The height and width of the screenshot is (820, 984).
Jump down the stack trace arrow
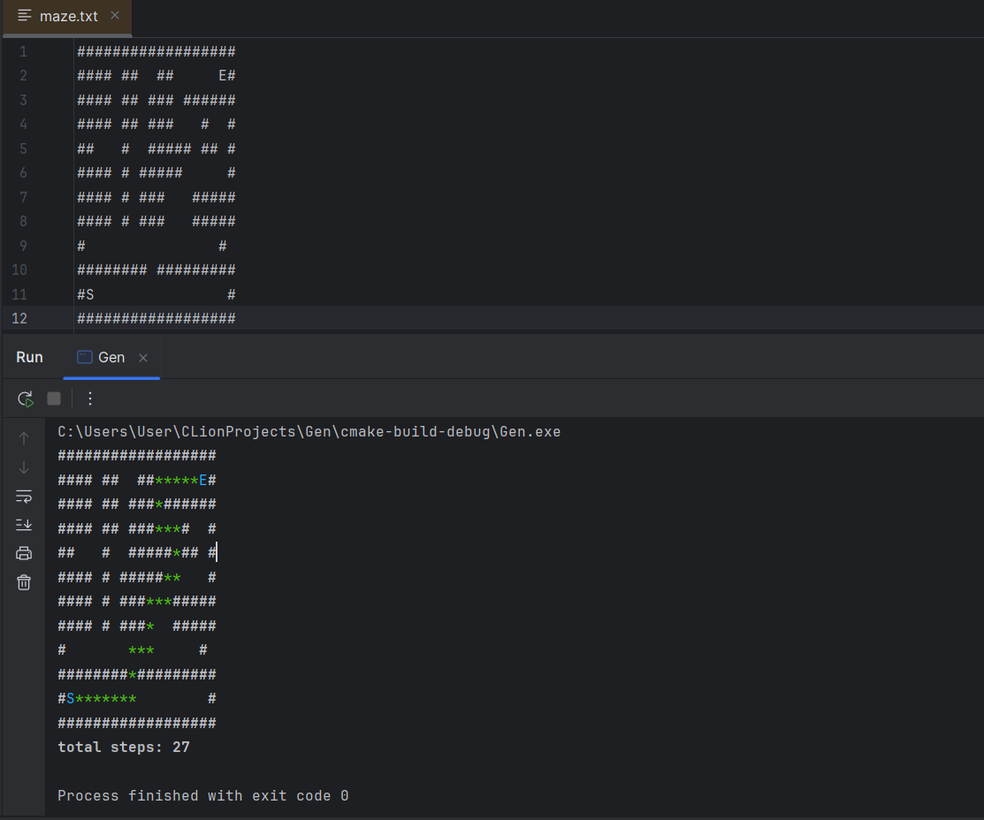tap(24, 467)
